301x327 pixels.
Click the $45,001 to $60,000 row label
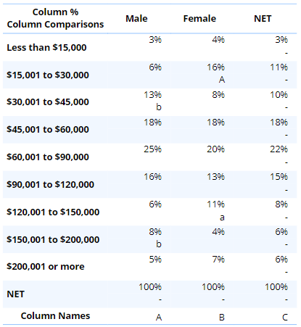(x=48, y=129)
